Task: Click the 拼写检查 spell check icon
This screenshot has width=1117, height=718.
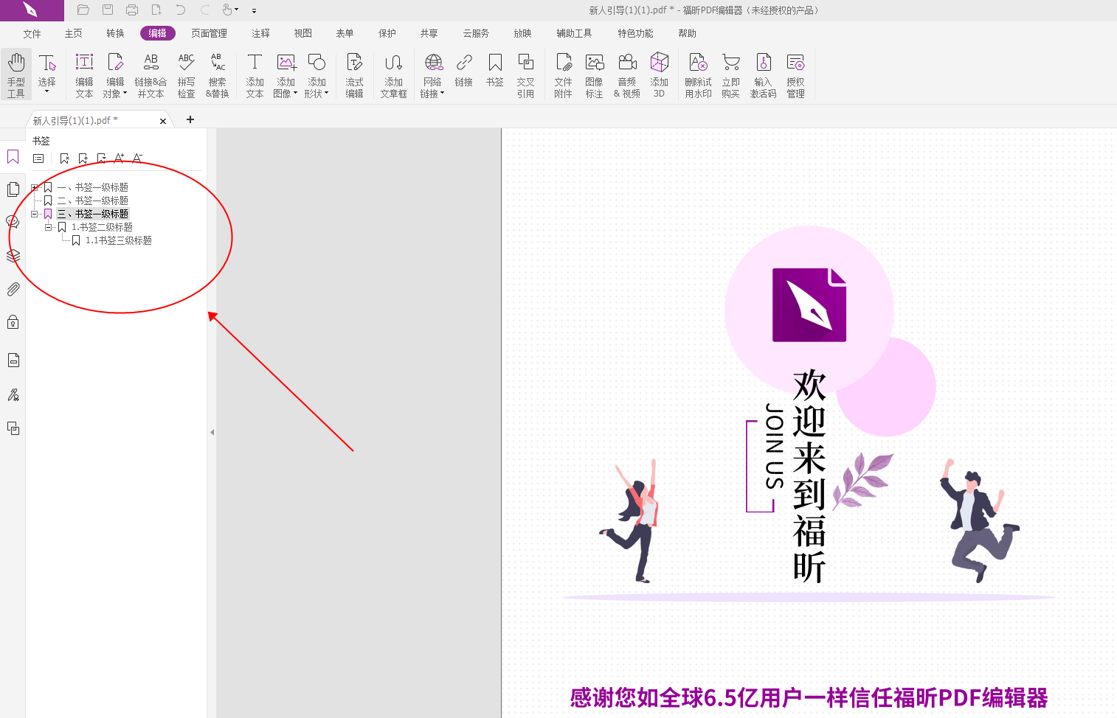Action: click(186, 74)
